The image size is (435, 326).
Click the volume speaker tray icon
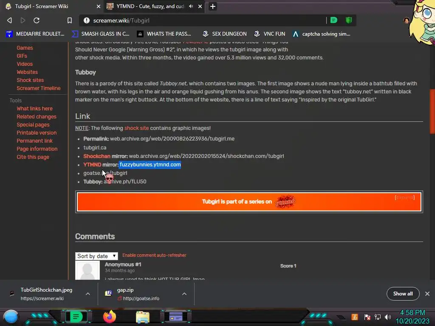tap(388, 317)
